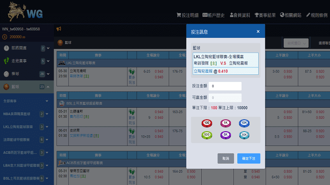Click the balance coin icon
Screen dimensions: 330x185
click(x=5, y=37)
